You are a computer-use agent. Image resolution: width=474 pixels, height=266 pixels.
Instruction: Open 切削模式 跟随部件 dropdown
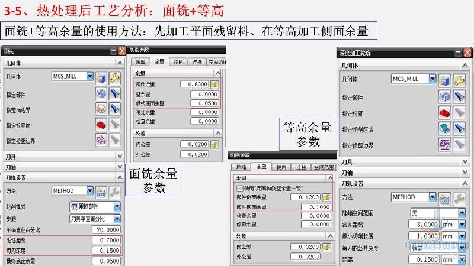[117, 206]
